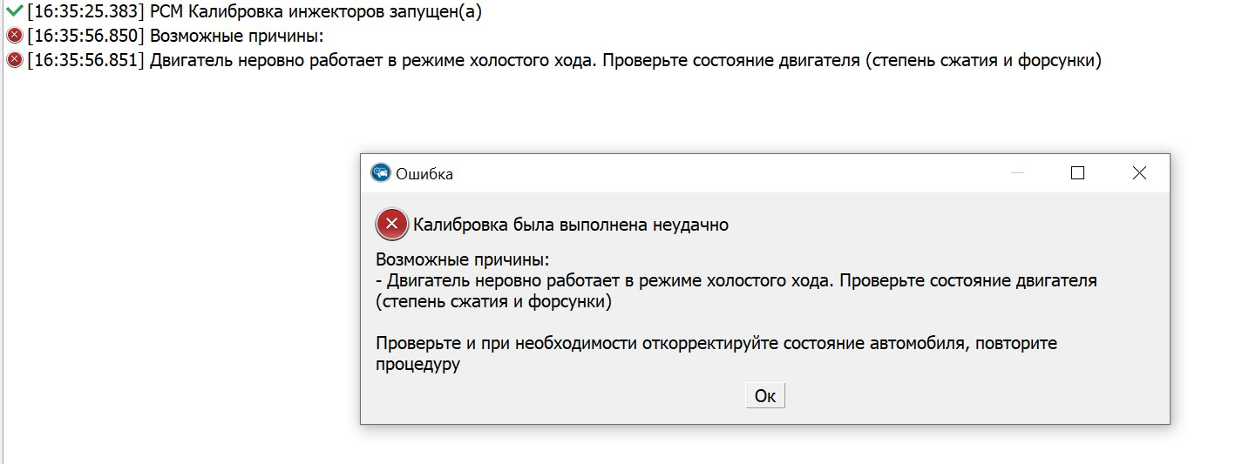Click the timestamp 16:35:56.851 in the log
Image resolution: width=1249 pixels, height=464 pixels.
[85, 61]
